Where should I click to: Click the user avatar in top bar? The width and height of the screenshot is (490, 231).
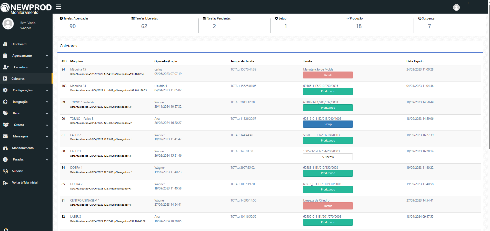click(456, 7)
